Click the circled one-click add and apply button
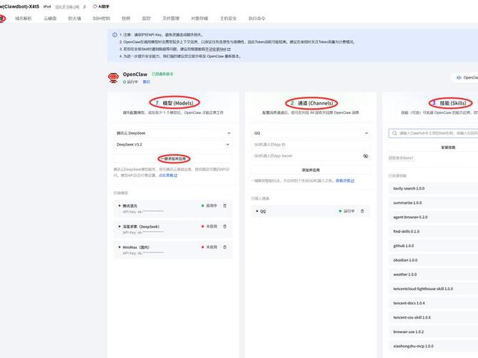This screenshot has height=358, width=478. coord(173,159)
